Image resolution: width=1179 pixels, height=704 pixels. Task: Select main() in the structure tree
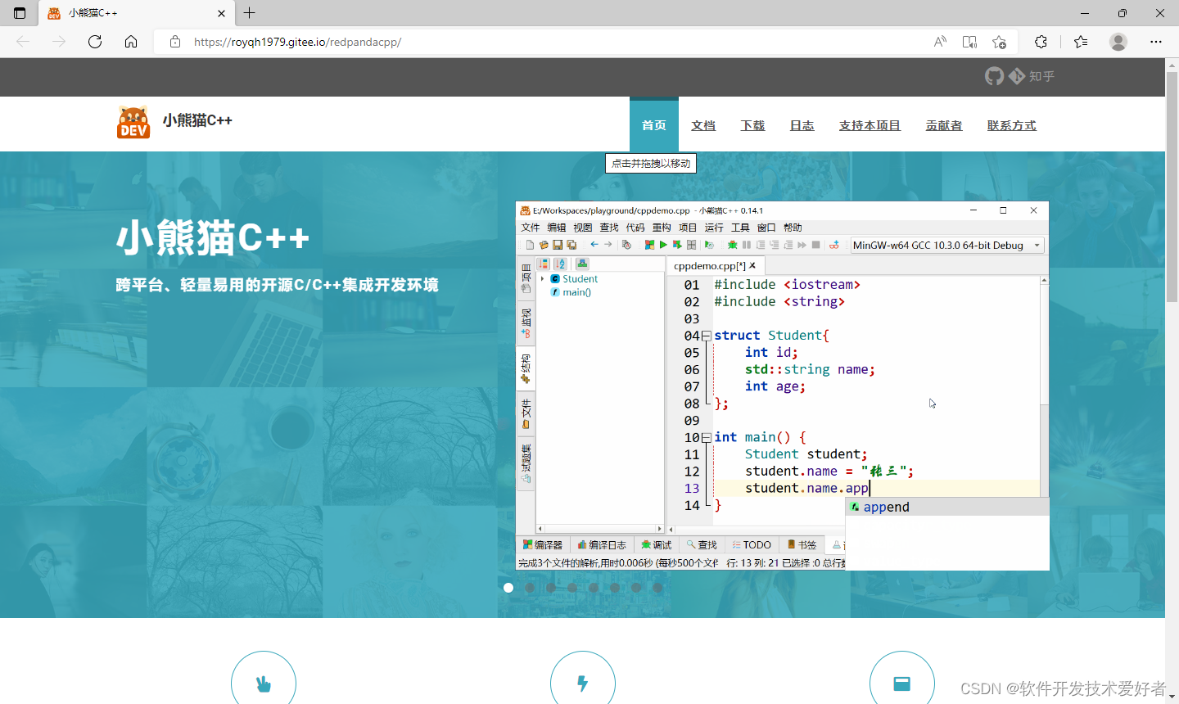pyautogui.click(x=576, y=292)
